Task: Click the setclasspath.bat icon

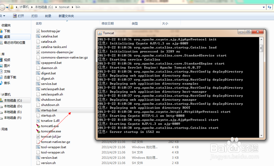Action: 38,89
